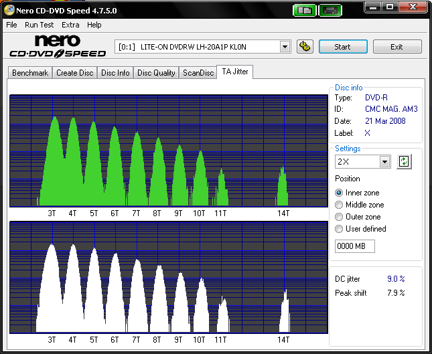The height and width of the screenshot is (354, 432).
Task: Select the Outer zone radio button
Action: (339, 217)
